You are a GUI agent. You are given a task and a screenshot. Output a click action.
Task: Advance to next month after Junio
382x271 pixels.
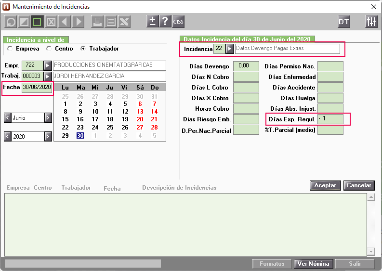point(48,118)
